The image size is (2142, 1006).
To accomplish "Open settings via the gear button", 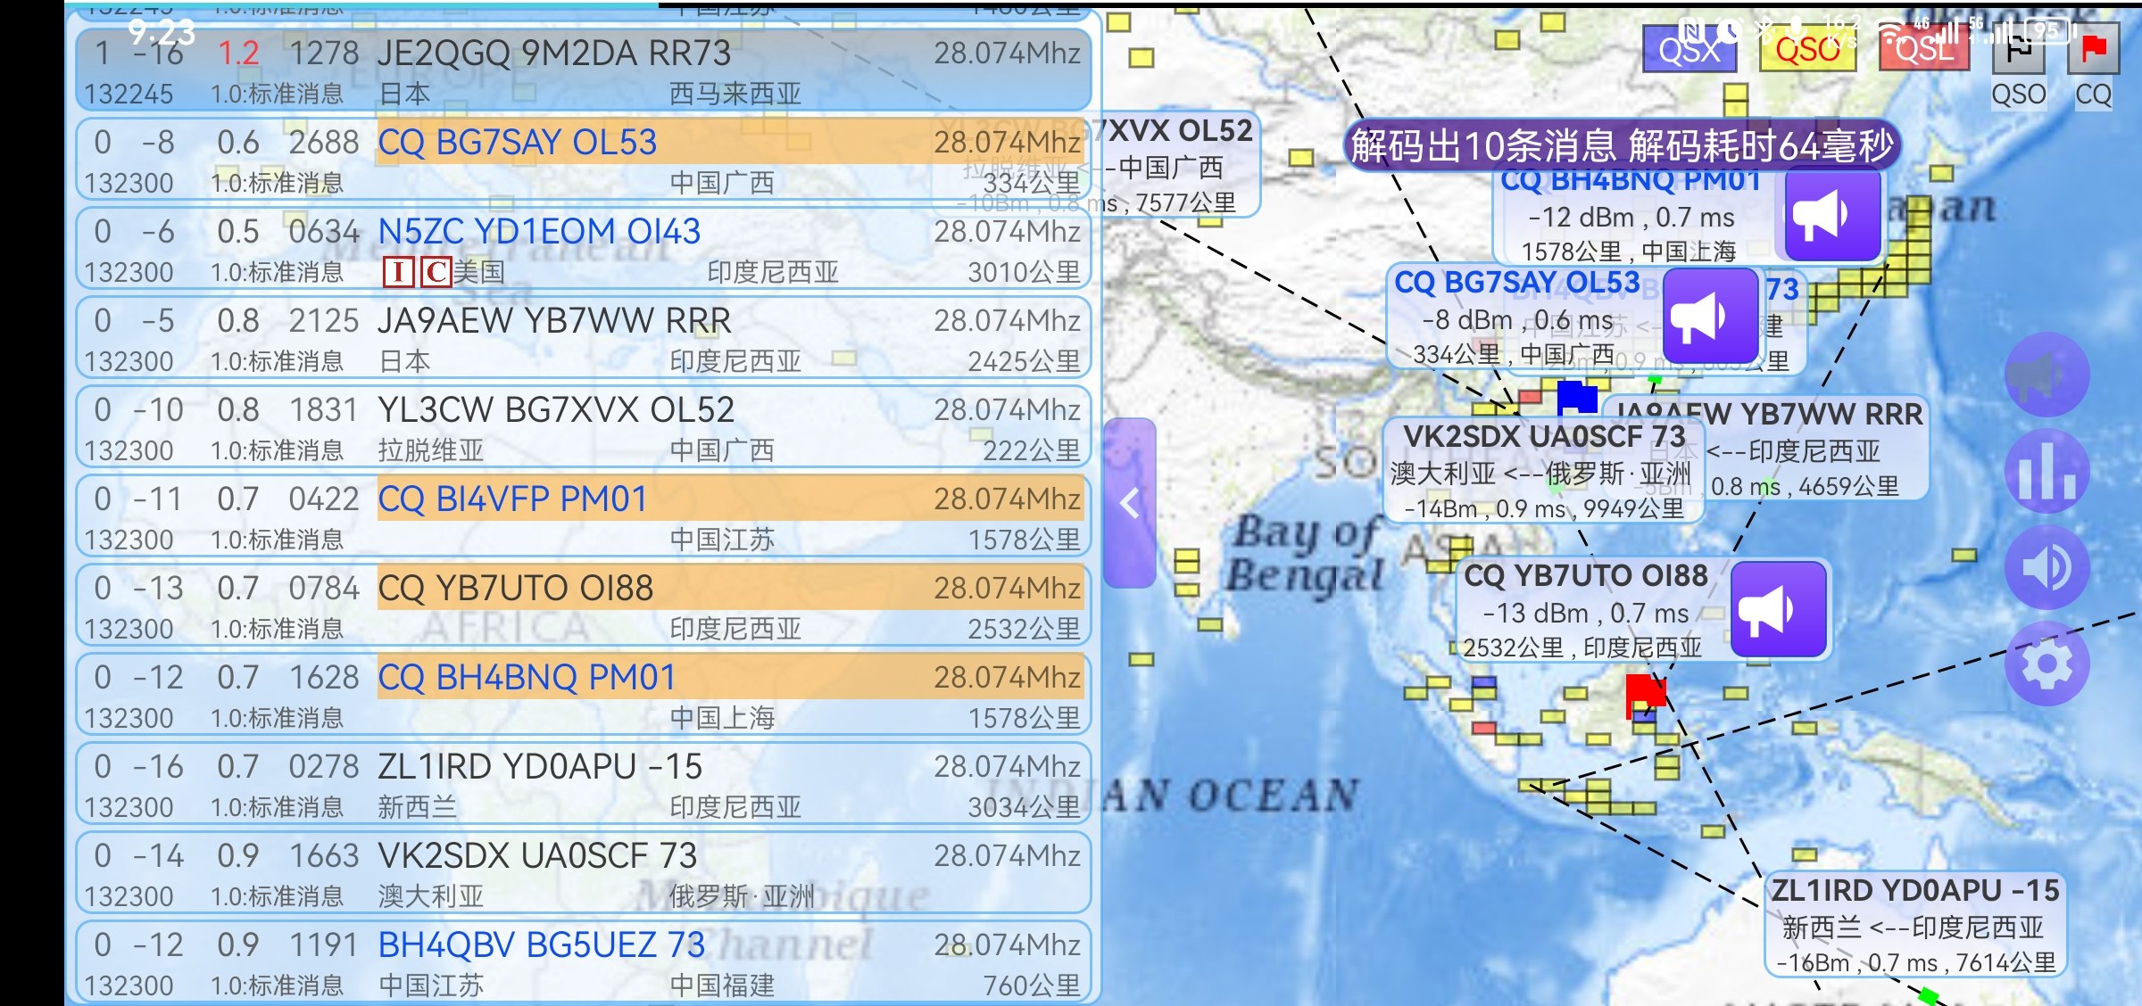I will (x=2047, y=664).
